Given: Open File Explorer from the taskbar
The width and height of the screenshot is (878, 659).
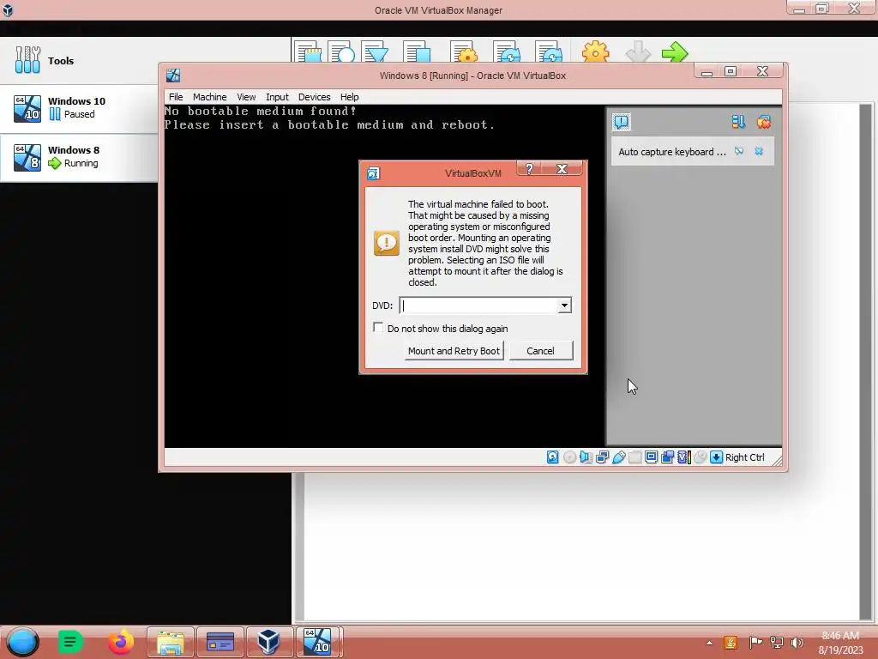Looking at the screenshot, I should [171, 642].
